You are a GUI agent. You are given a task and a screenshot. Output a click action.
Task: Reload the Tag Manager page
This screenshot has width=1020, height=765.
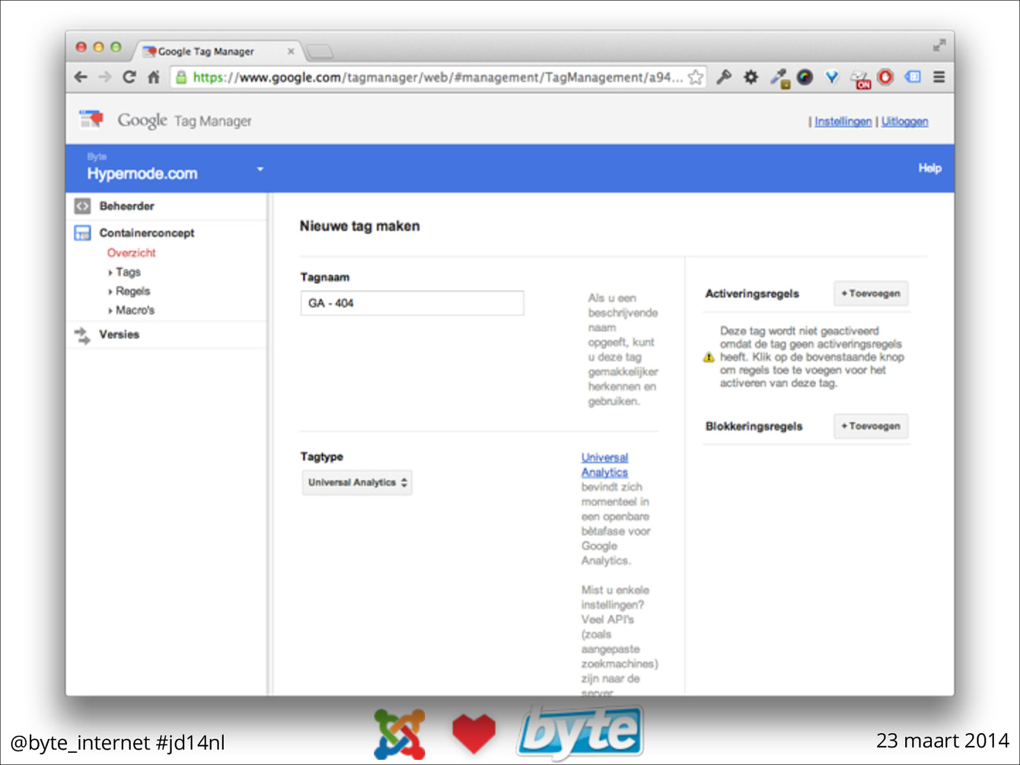tap(129, 77)
